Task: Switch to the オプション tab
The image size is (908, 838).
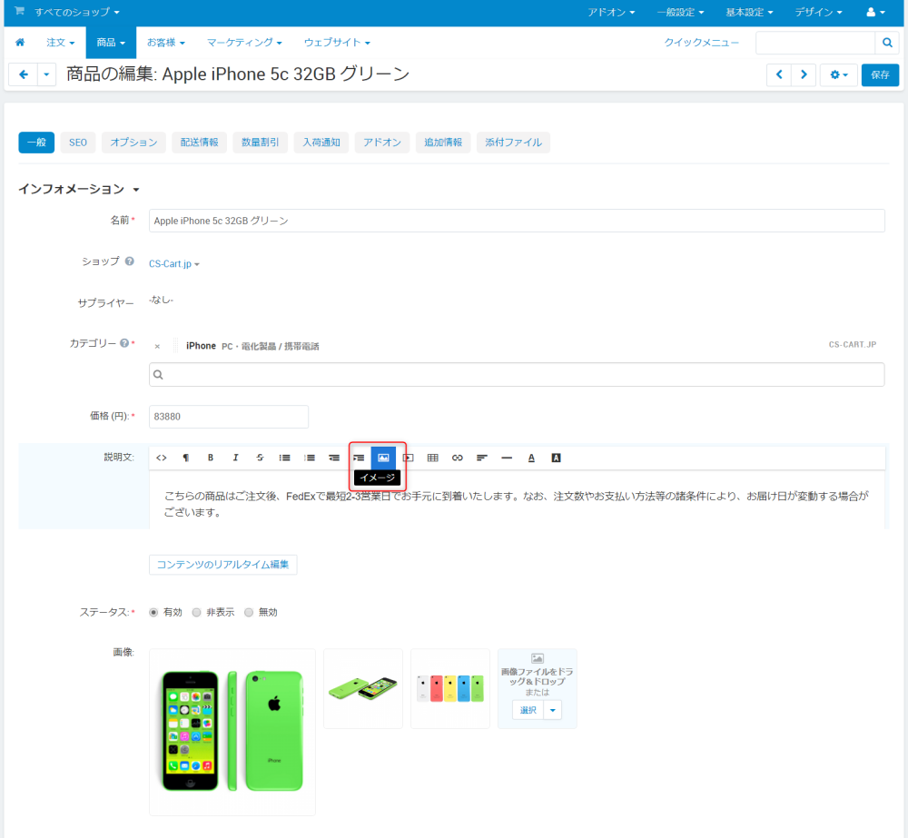Action: (x=133, y=143)
